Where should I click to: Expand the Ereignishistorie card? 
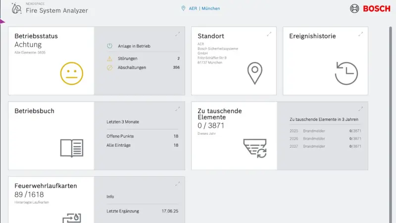click(x=360, y=34)
